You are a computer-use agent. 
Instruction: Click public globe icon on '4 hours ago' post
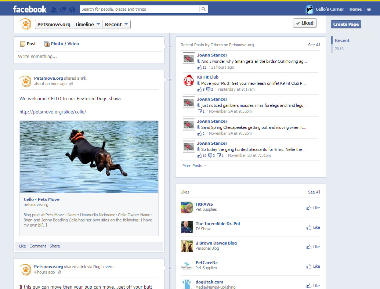[x=59, y=272]
